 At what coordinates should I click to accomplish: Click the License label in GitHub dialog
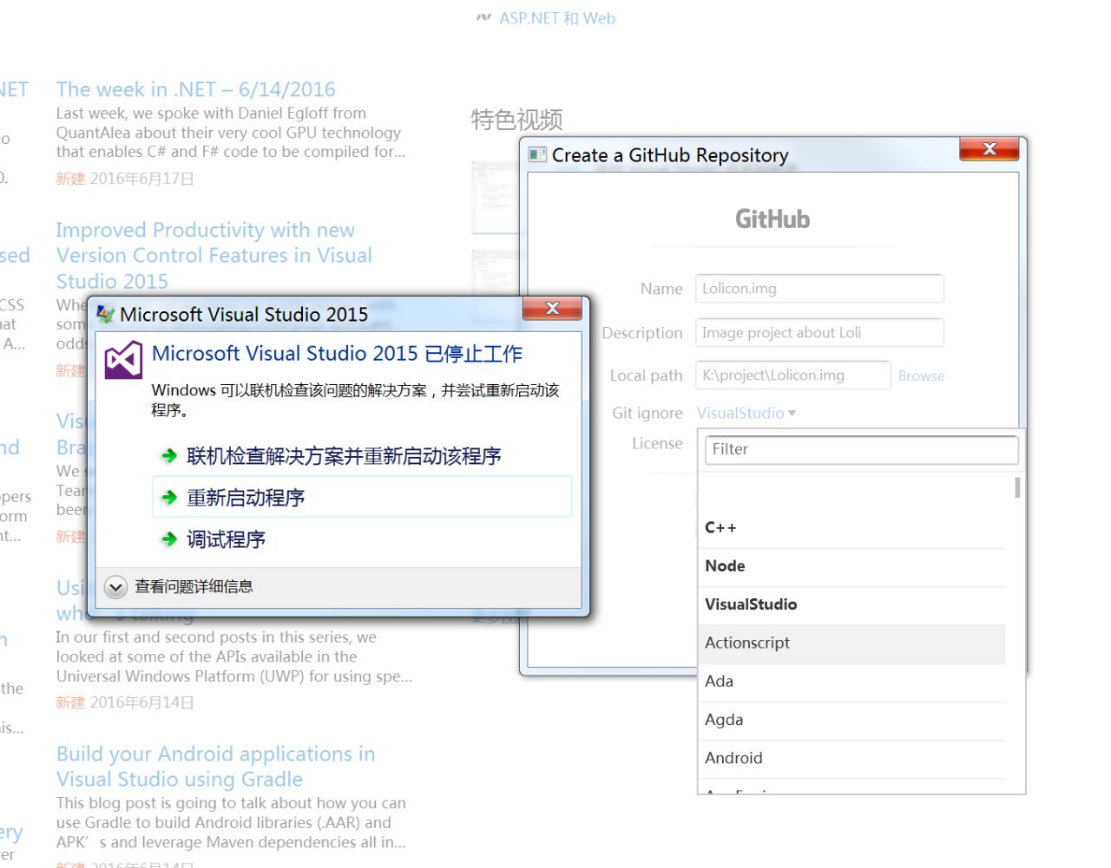click(x=657, y=443)
